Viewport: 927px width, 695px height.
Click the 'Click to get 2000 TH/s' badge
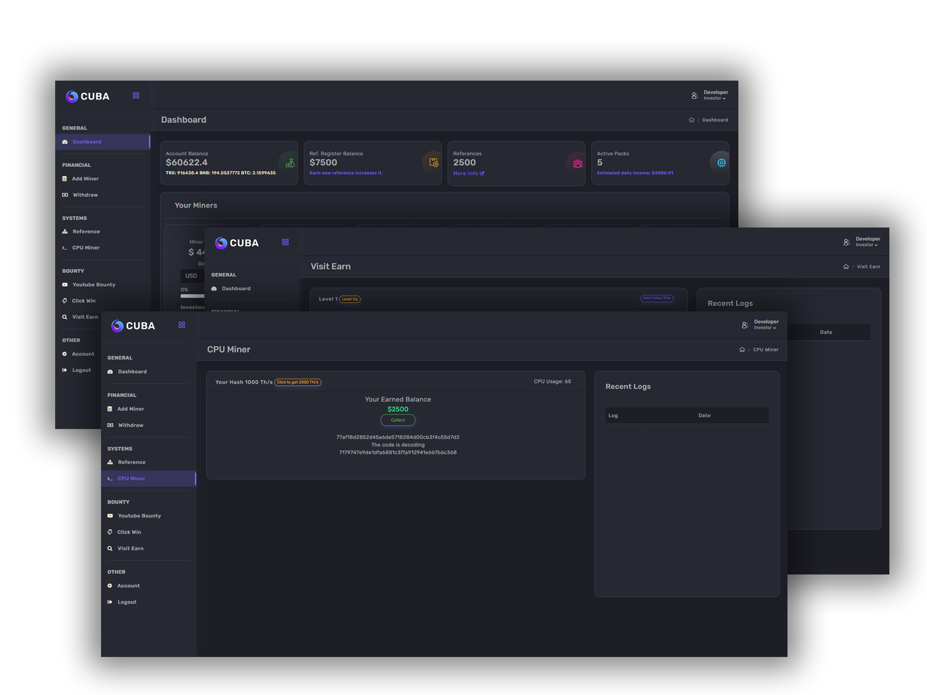[298, 382]
